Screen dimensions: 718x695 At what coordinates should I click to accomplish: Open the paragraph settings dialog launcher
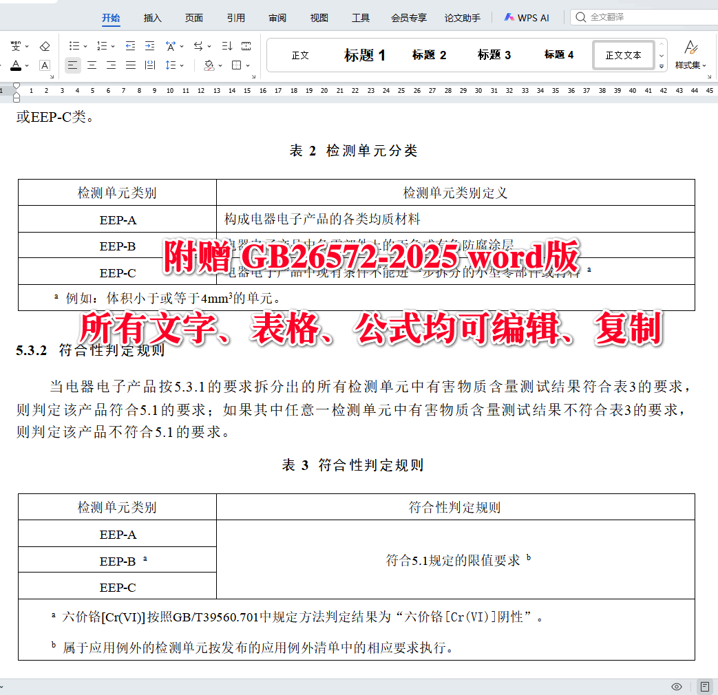[x=254, y=76]
